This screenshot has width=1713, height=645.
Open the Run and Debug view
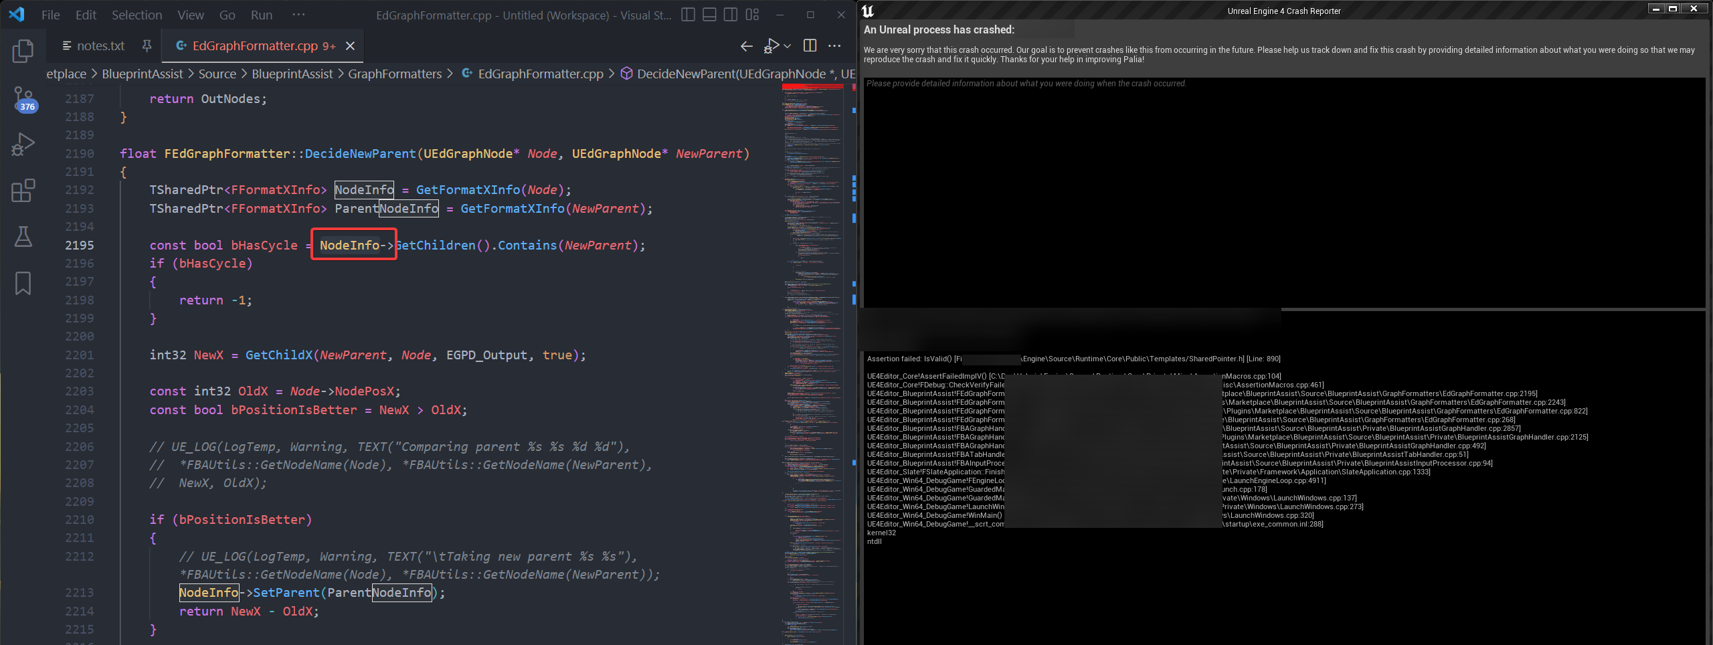point(23,145)
